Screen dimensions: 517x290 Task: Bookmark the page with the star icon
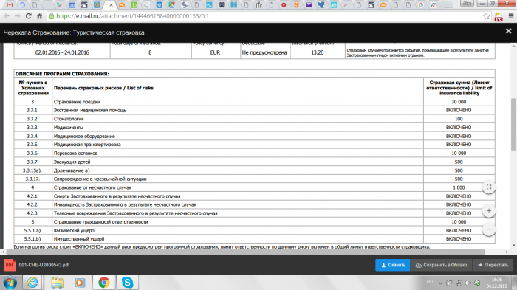coord(486,16)
